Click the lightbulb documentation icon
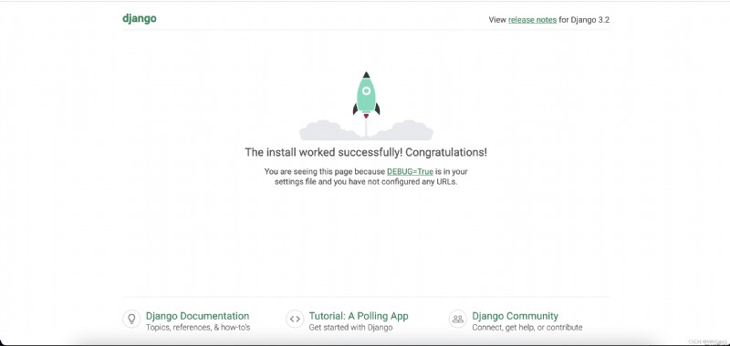 coord(131,319)
